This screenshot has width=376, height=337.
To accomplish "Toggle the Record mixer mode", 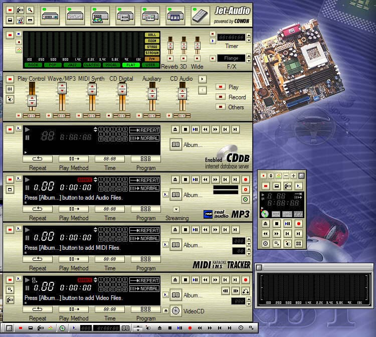I will [220, 97].
